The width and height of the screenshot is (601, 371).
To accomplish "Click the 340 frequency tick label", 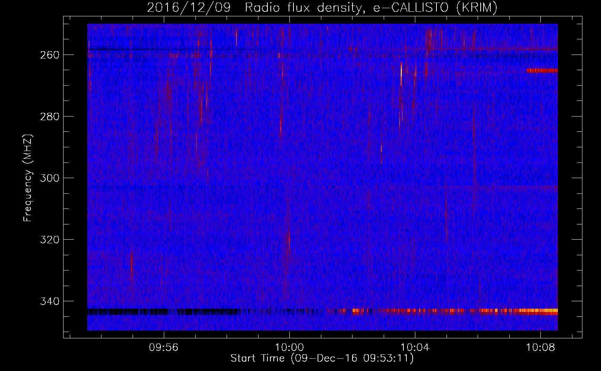I will click(x=50, y=301).
